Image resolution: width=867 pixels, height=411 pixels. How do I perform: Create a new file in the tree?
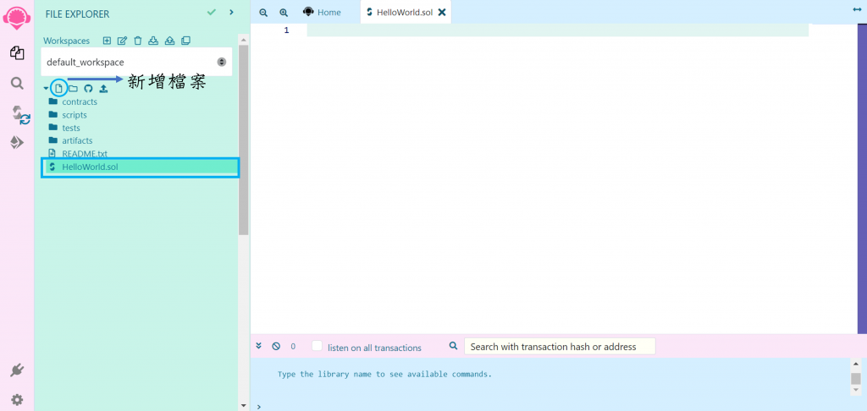click(58, 89)
